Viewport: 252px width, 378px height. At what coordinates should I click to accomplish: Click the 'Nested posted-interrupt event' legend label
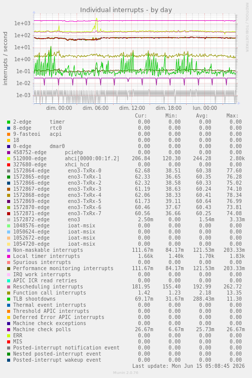[x=57, y=354]
